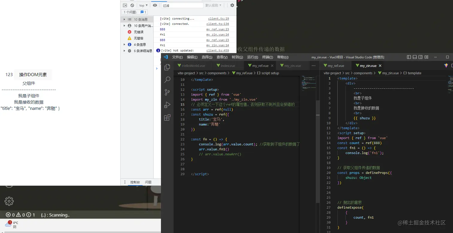Toggle primary sidebar layout icon in VS Code
Viewport: 453px width, 233px height.
(409, 57)
